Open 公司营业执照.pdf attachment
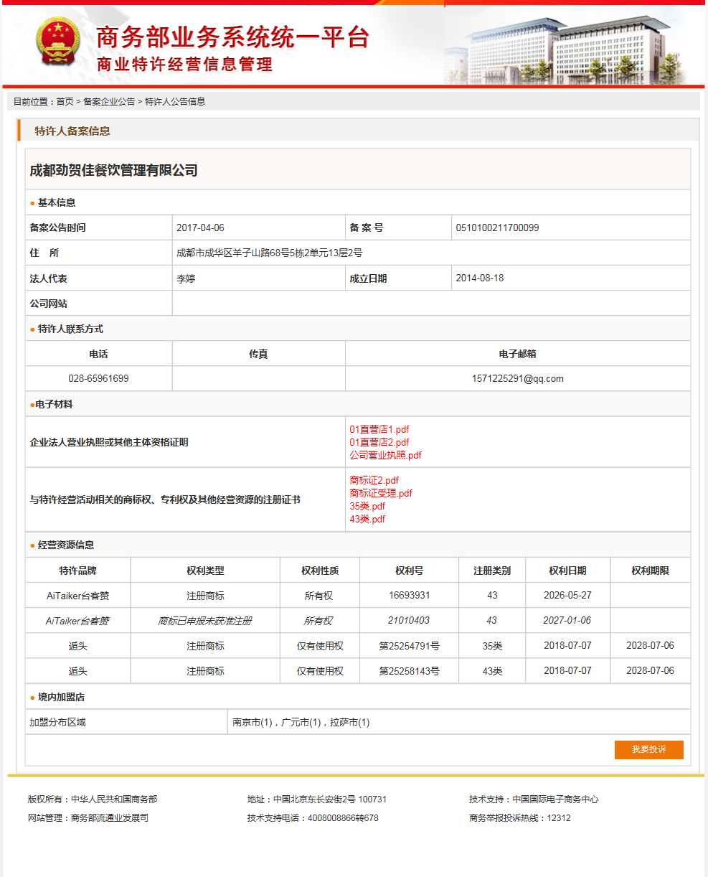The width and height of the screenshot is (708, 877). click(386, 455)
